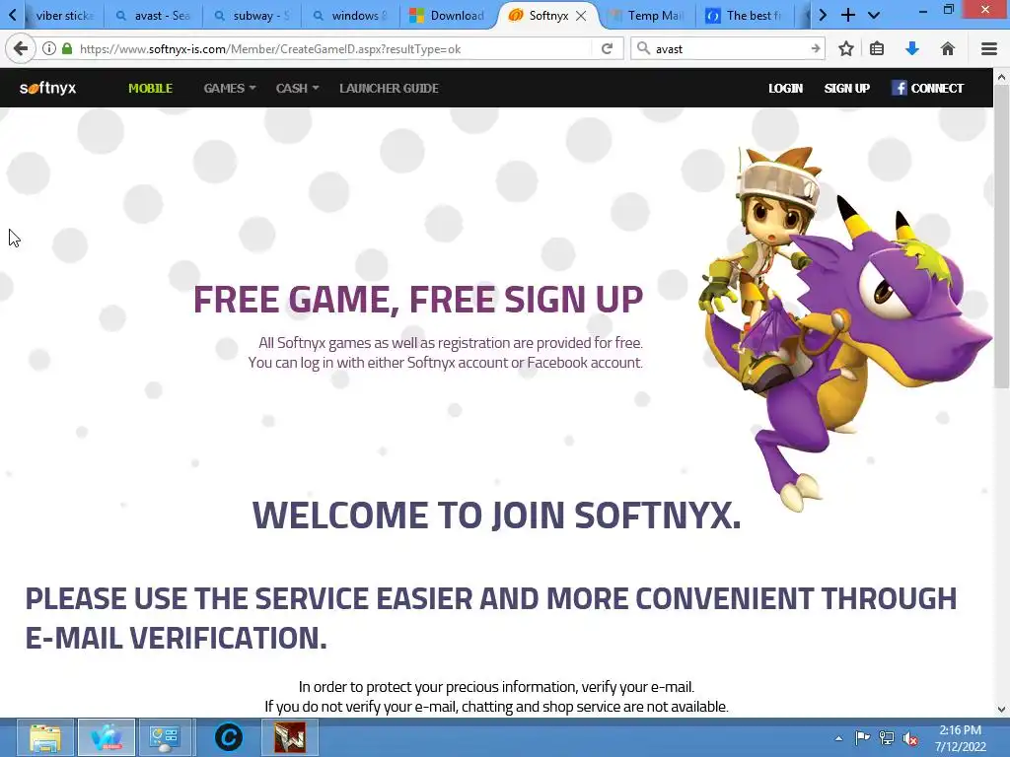Click CONNECT with Facebook link
The width and height of the screenshot is (1010, 757).
pos(937,88)
